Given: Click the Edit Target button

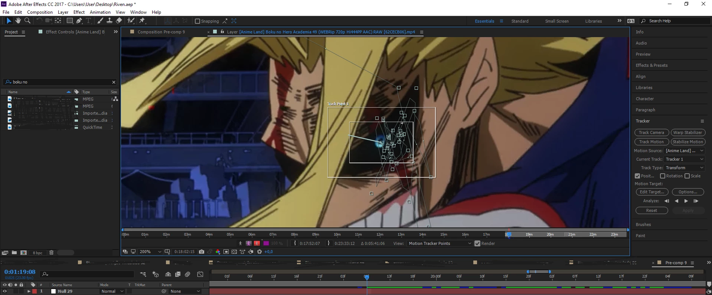Looking at the screenshot, I should (x=652, y=192).
